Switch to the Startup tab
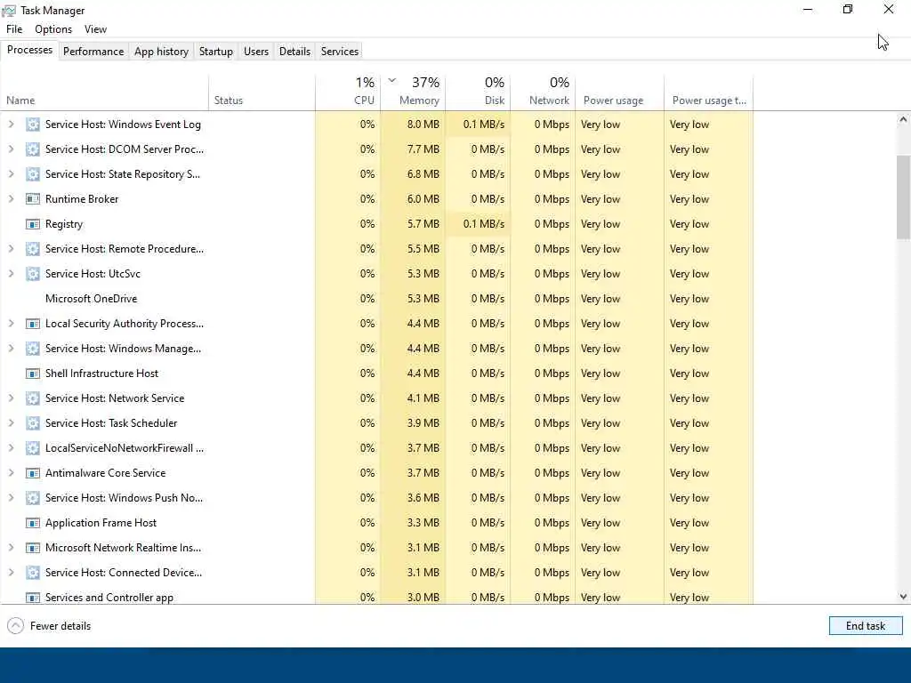The width and height of the screenshot is (911, 683). [216, 51]
